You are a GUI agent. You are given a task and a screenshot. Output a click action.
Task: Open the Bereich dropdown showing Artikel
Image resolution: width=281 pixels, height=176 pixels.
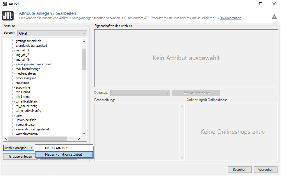click(x=52, y=33)
